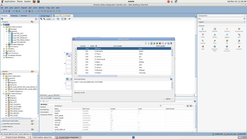Select the Set component in the palette
247x139 pixels.
pyautogui.click(x=227, y=42)
